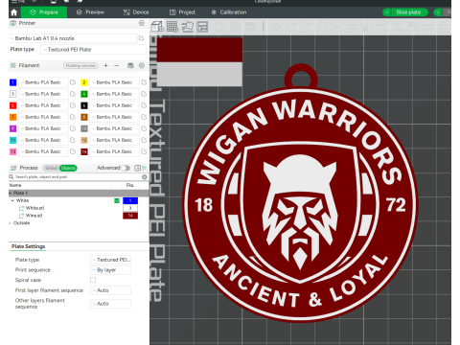Click the dark red filament 14 swatch
This screenshot has height=345, width=460.
tap(84, 151)
